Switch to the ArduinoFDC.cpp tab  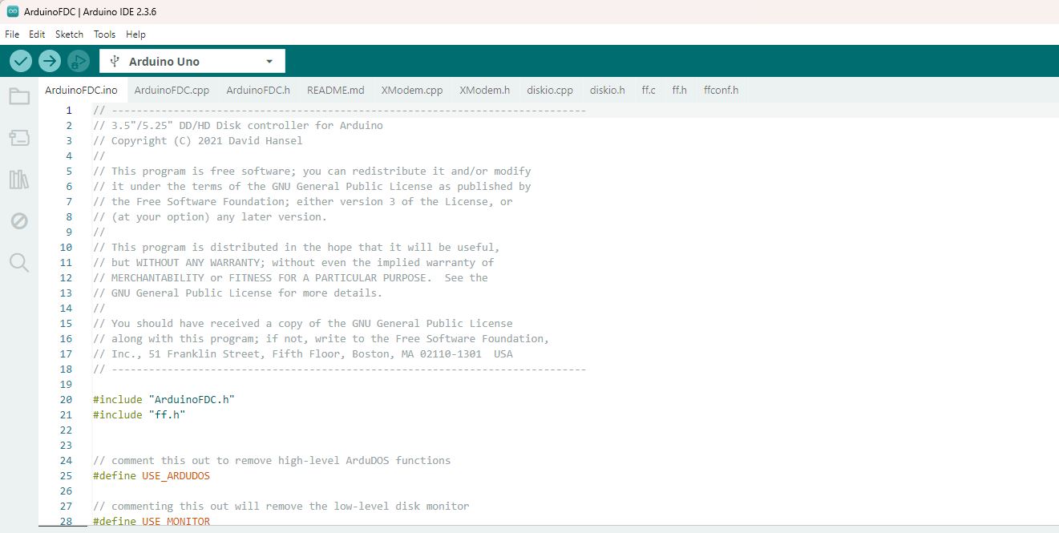172,91
